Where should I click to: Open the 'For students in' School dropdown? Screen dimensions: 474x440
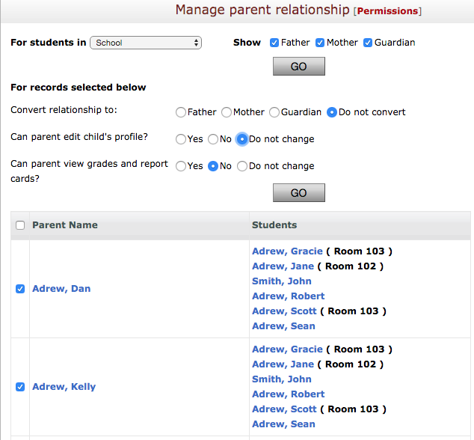[146, 43]
